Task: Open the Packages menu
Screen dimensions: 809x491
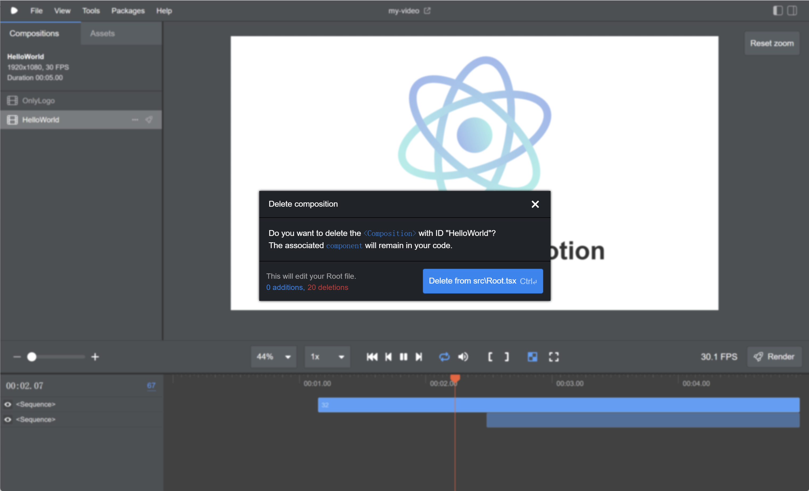Action: pyautogui.click(x=128, y=11)
